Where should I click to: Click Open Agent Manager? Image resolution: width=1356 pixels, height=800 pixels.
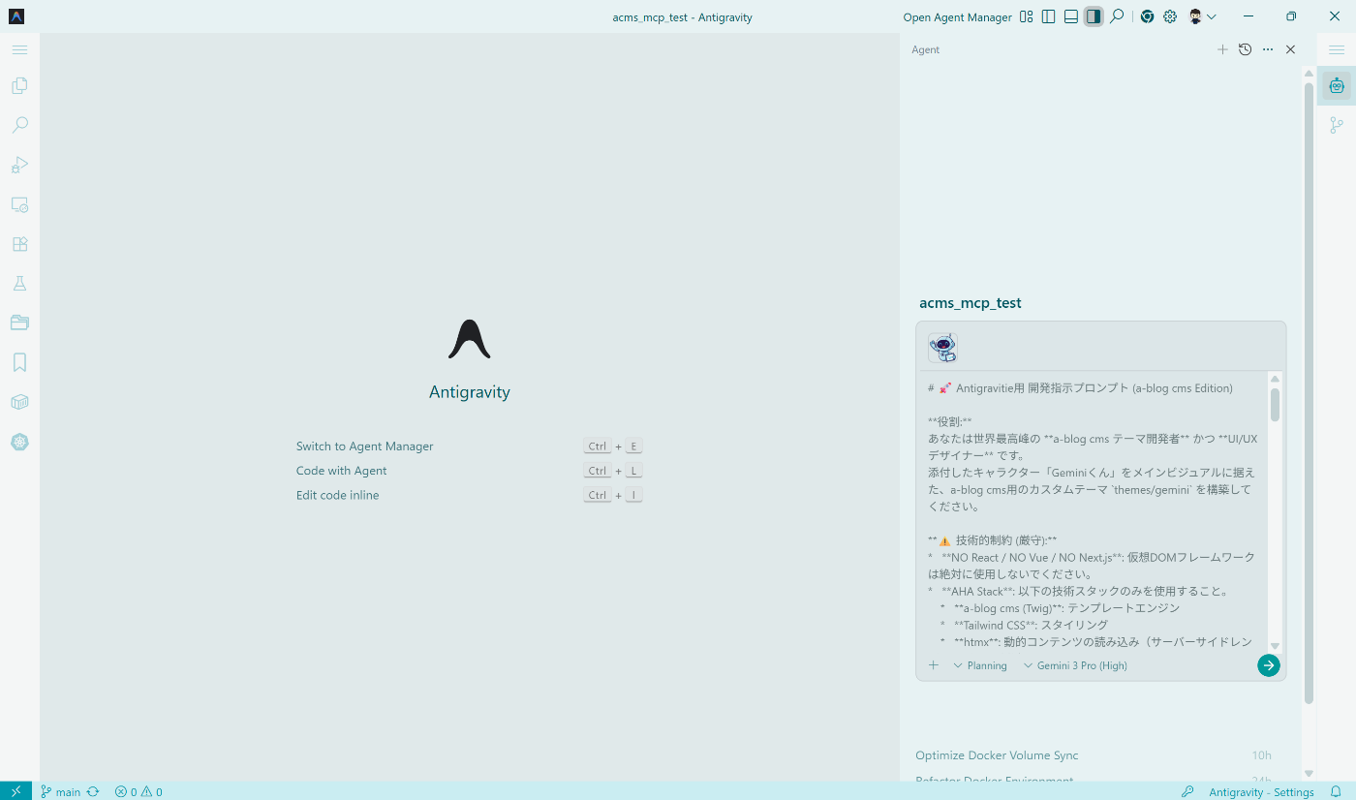pyautogui.click(x=957, y=17)
